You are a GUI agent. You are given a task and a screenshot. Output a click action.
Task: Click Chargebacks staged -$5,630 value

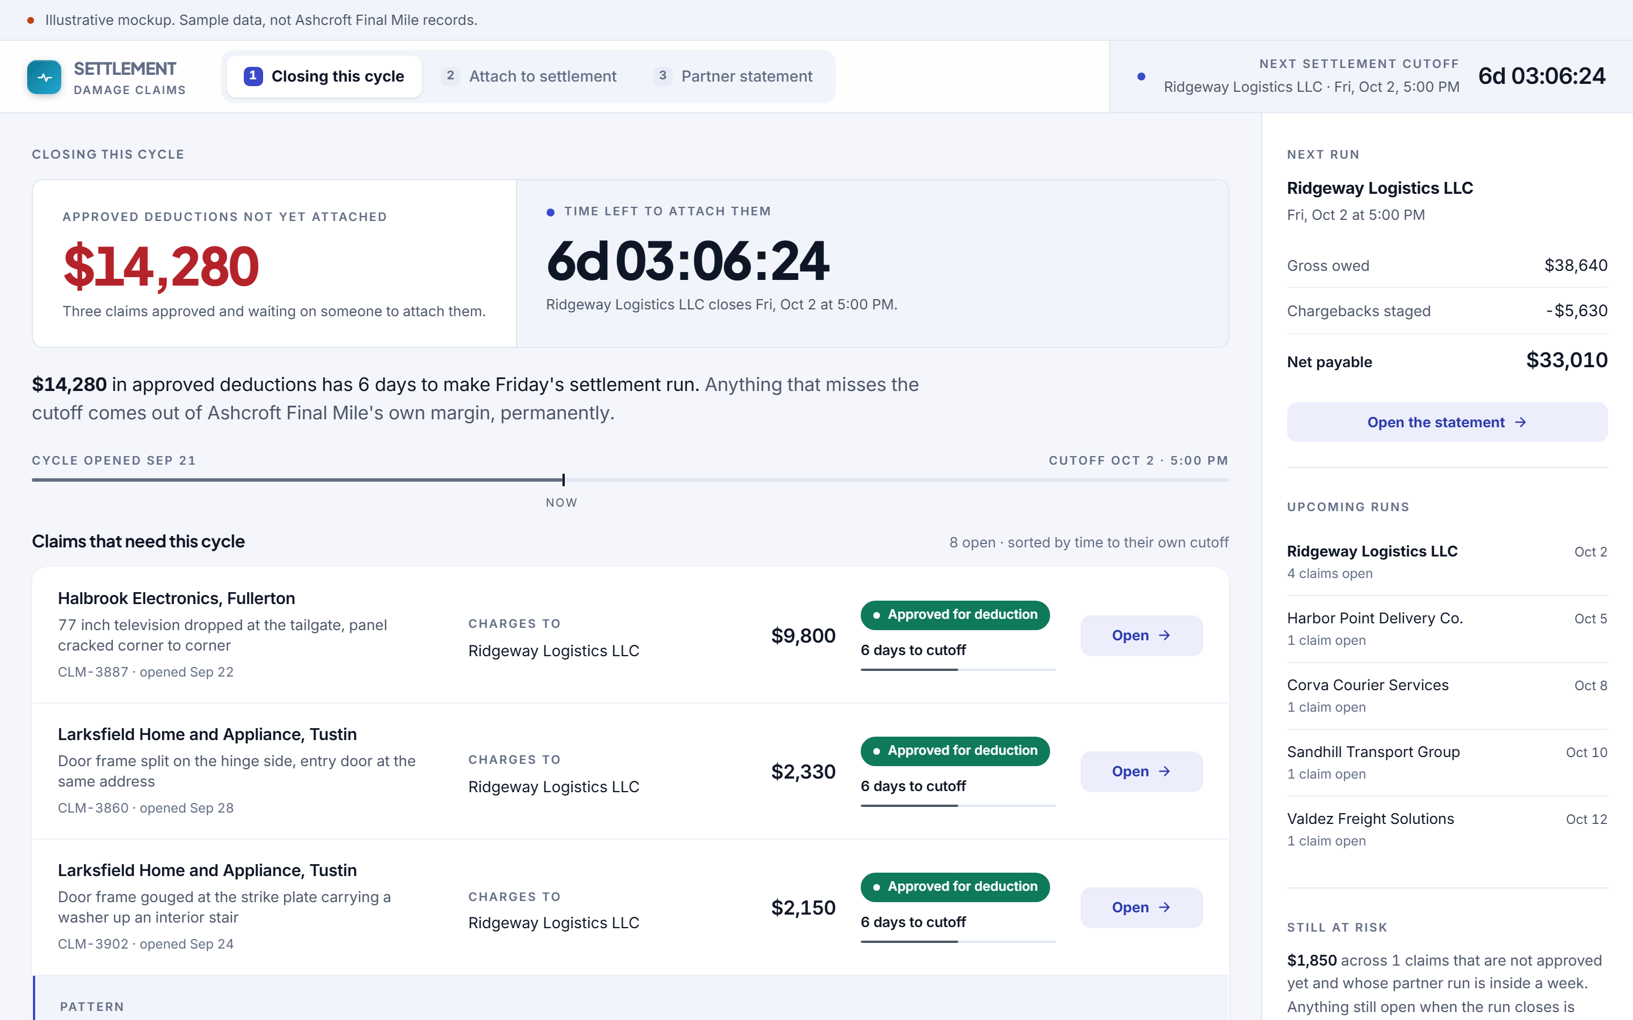tap(1576, 311)
